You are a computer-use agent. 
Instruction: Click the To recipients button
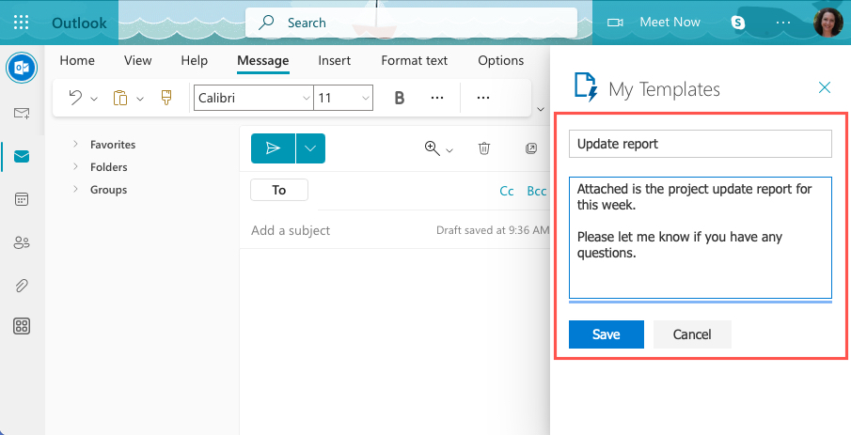279,190
